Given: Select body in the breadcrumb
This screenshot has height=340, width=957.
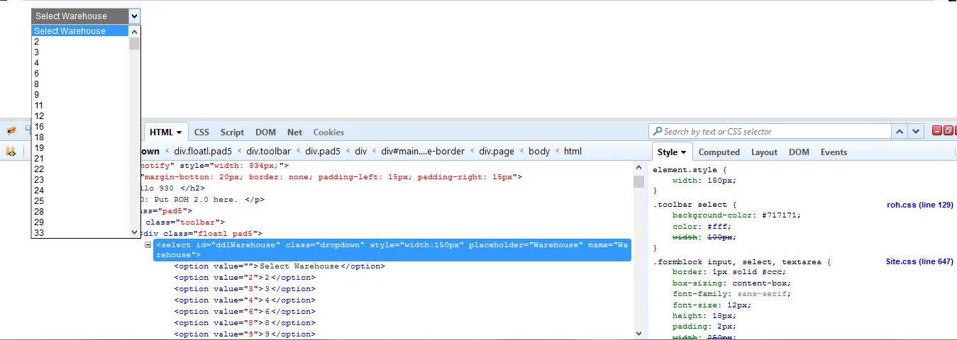Looking at the screenshot, I should point(539,152).
